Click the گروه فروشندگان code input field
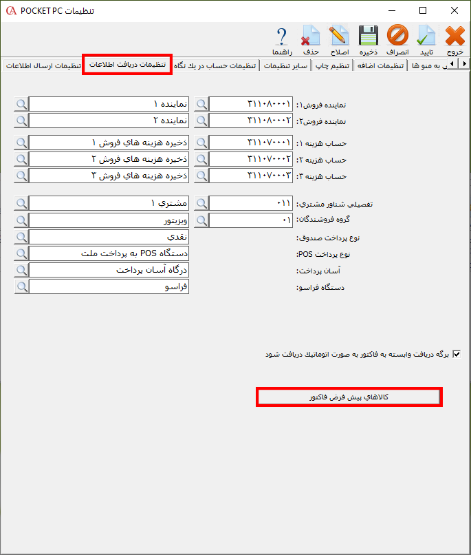 point(251,220)
